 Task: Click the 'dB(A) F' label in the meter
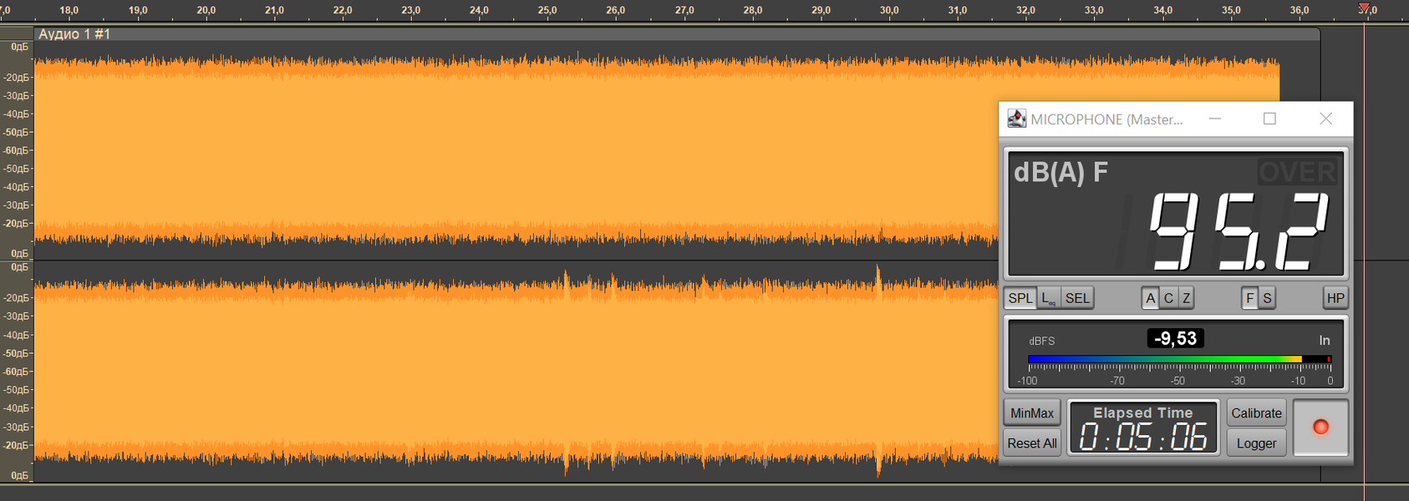coord(1061,172)
